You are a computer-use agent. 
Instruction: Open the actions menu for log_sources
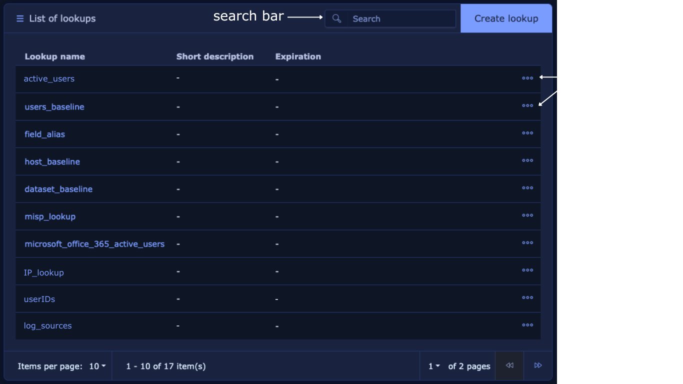coord(527,325)
